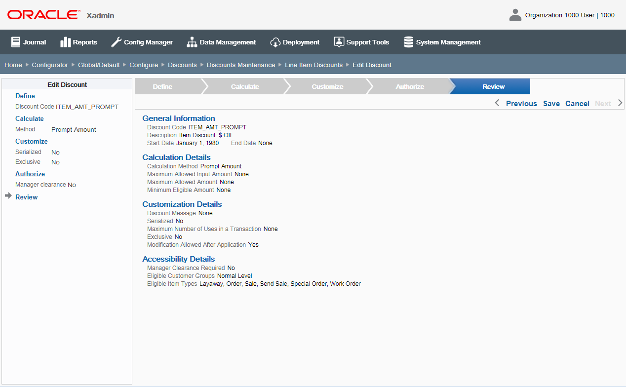This screenshot has height=387, width=626.
Task: Click the Reports bar chart icon
Action: (x=65, y=42)
